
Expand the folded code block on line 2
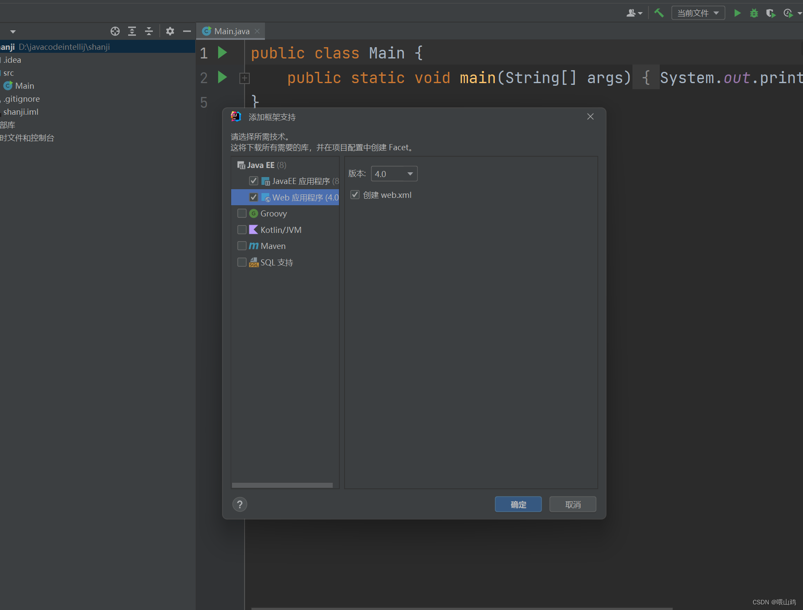point(245,78)
